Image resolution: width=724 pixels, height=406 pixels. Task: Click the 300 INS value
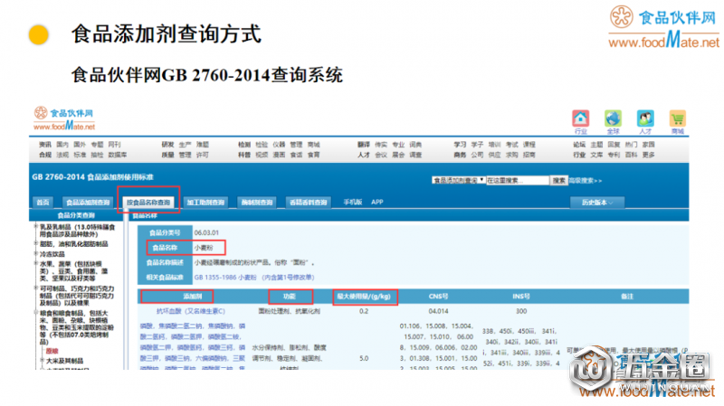tap(521, 311)
